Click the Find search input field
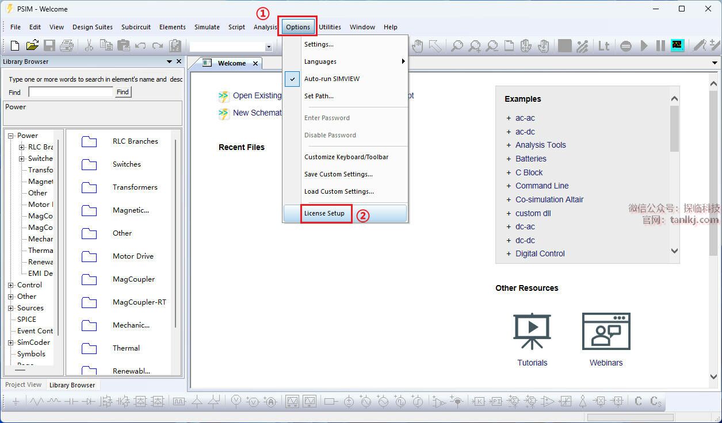This screenshot has height=423, width=722. pos(71,92)
